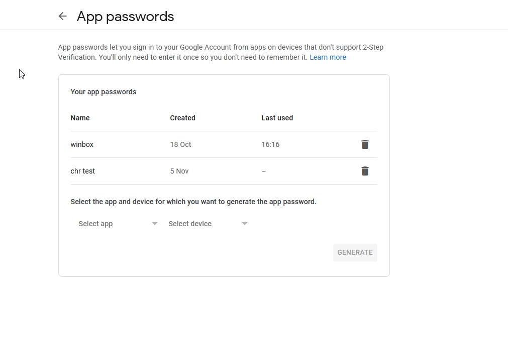Click the Select app dropdown arrow
The height and width of the screenshot is (339, 508).
tap(154, 224)
